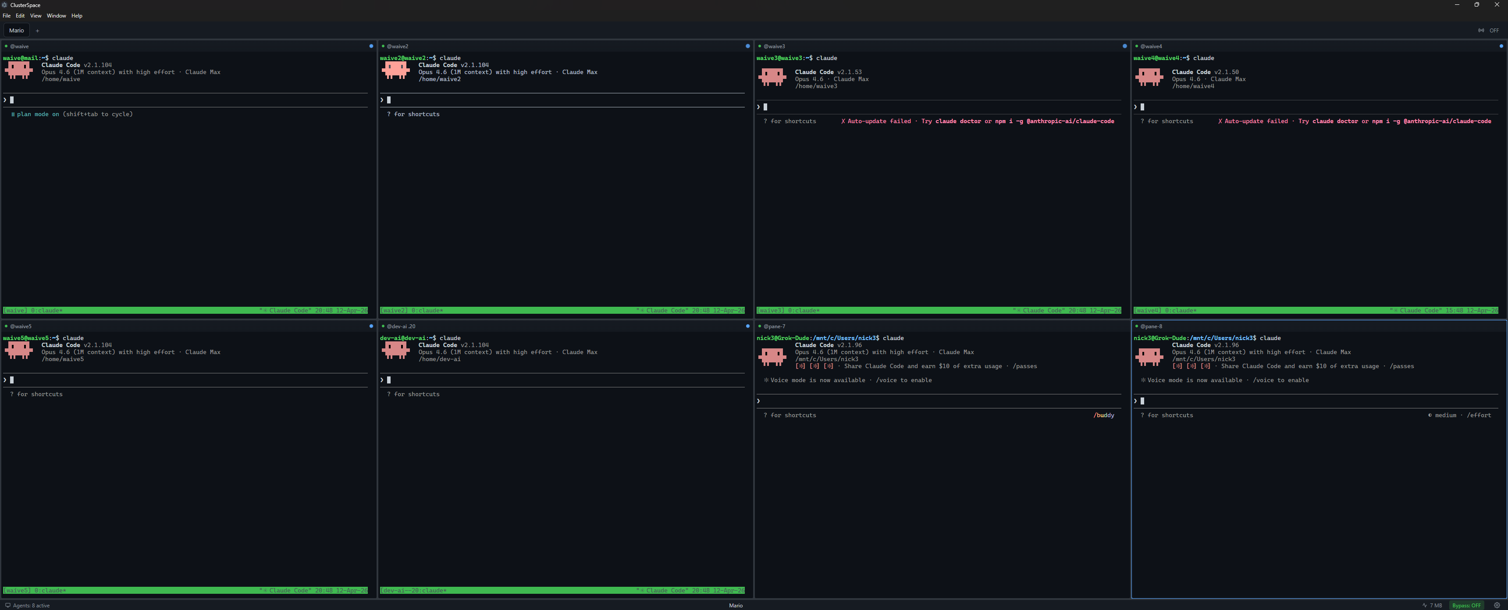Click medium · /effort indicator in @pane-8
Screen dimensions: 1508x610
coord(1459,415)
